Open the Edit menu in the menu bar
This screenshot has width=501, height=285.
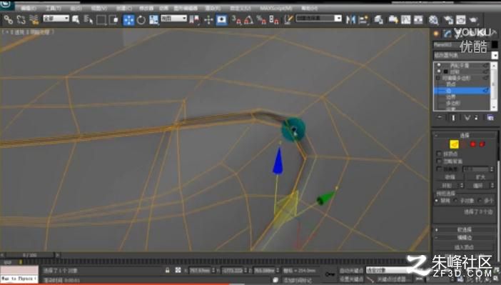29,8
